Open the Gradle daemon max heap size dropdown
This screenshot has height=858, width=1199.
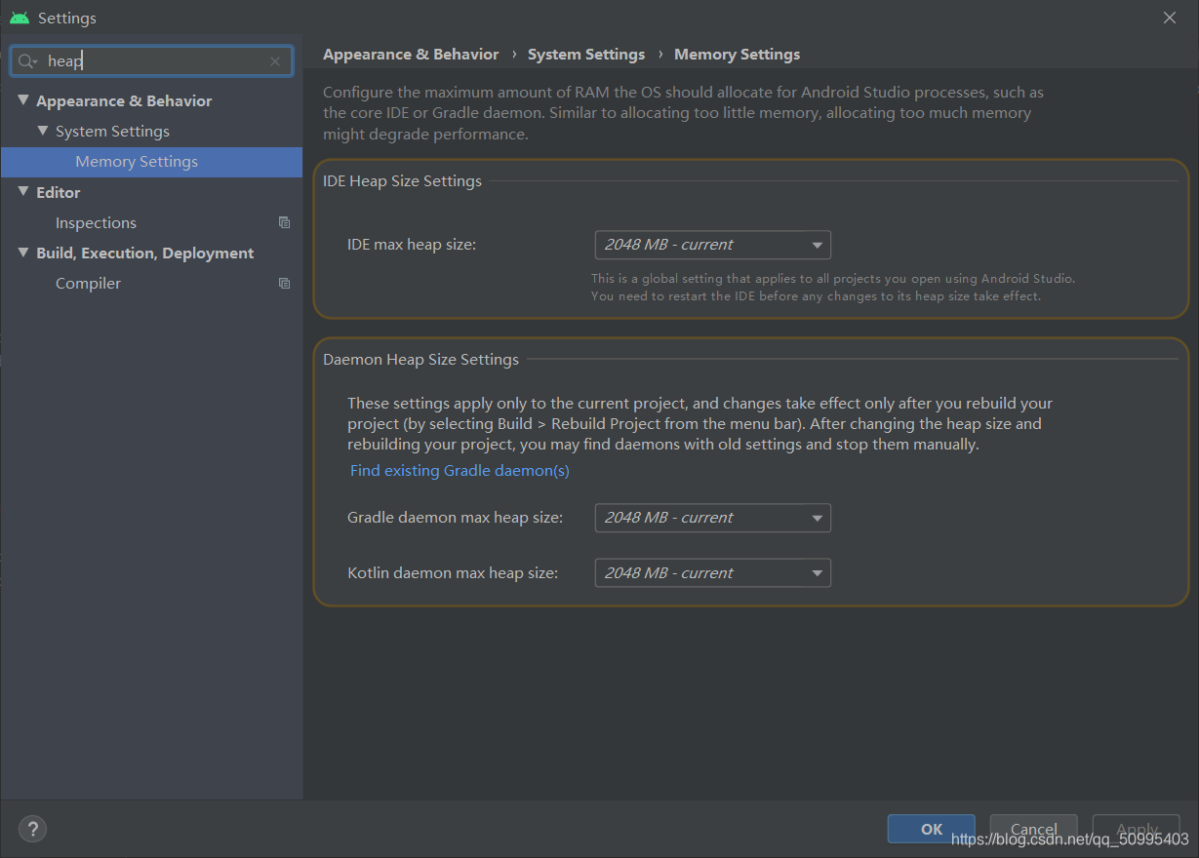pyautogui.click(x=712, y=518)
